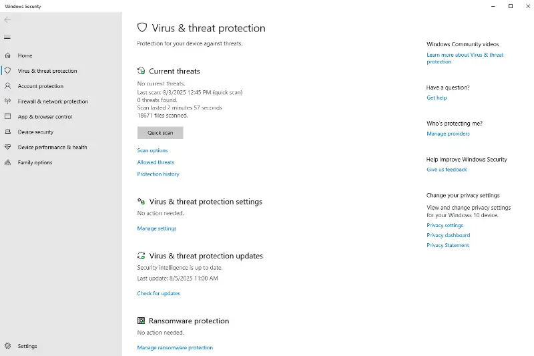Viewport: 534px width, 356px height.
Task: Open the Privacy dashboard link
Action: coord(448,235)
